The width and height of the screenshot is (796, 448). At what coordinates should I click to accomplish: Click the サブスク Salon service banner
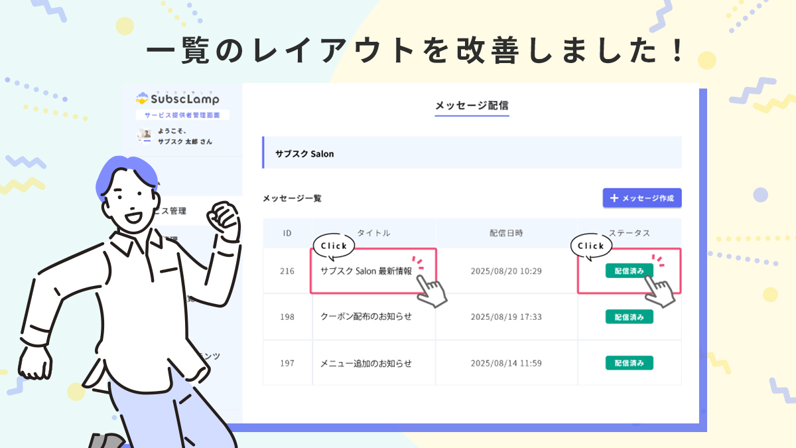click(472, 153)
